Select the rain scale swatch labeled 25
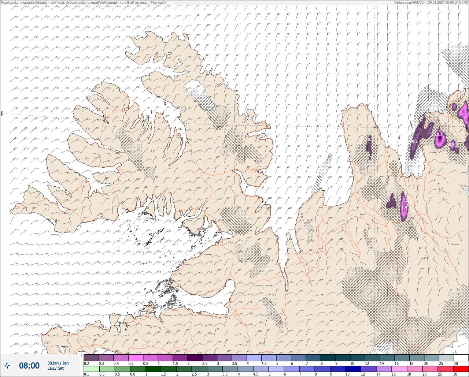The image size is (469, 377). tap(446, 369)
